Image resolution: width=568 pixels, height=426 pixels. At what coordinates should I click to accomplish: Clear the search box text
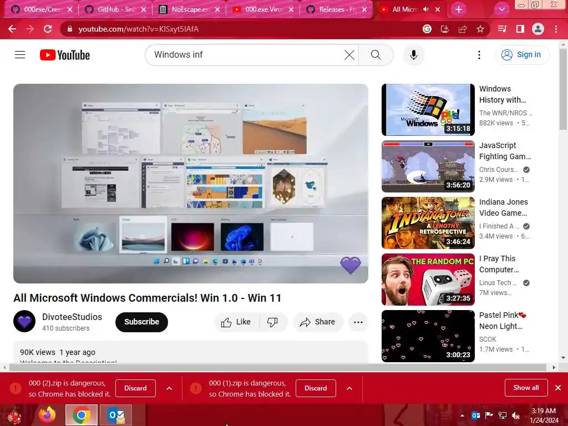point(349,55)
